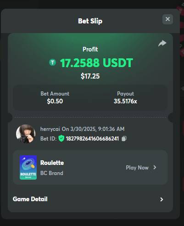This screenshot has height=226, width=184.
Task: Click the Roulette game thumbnail
Action: click(28, 167)
